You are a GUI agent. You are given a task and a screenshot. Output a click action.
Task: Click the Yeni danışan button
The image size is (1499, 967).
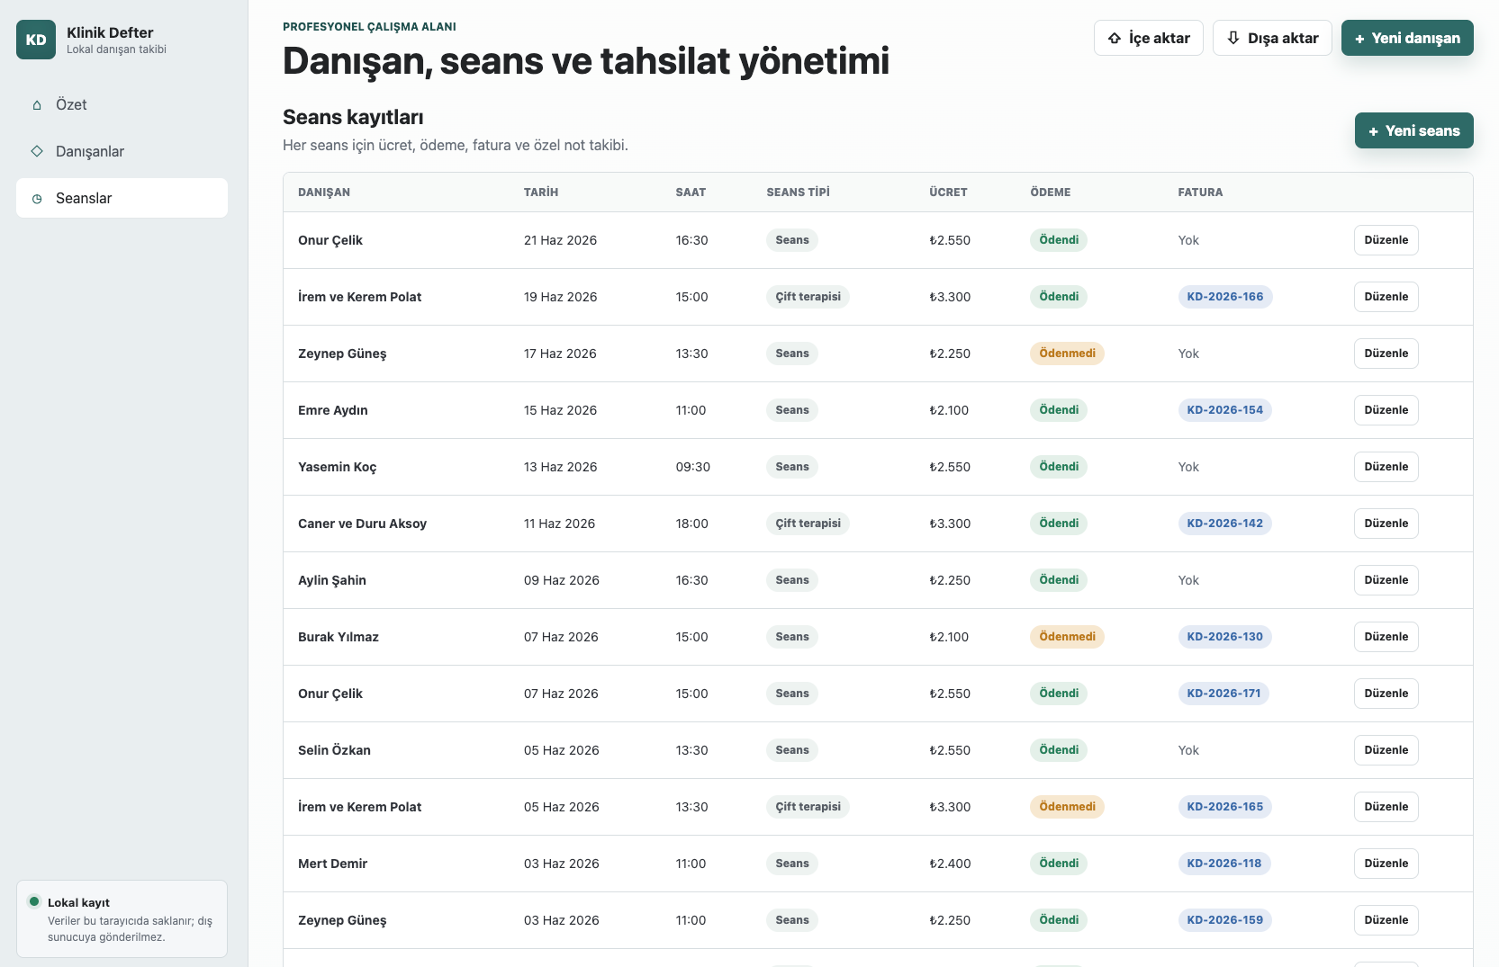point(1407,38)
